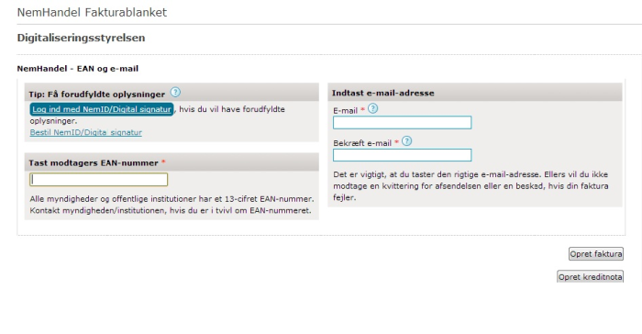Select the Bekræft e-mail input box
Screen dimensions: 642x334
pos(402,155)
